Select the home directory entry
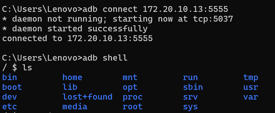This screenshot has height=113, width=275. point(72,77)
